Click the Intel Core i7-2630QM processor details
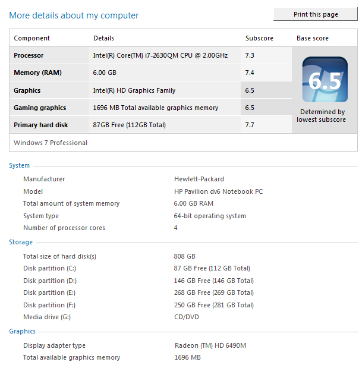Image resolution: width=359 pixels, height=365 pixels. point(160,55)
